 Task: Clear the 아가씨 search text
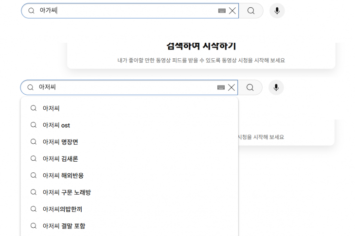pyautogui.click(x=232, y=11)
